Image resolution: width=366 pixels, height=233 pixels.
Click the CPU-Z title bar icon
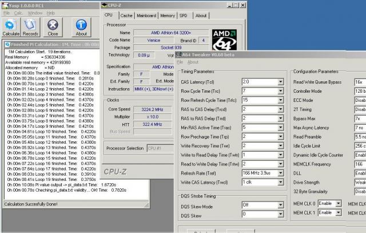[105, 5]
